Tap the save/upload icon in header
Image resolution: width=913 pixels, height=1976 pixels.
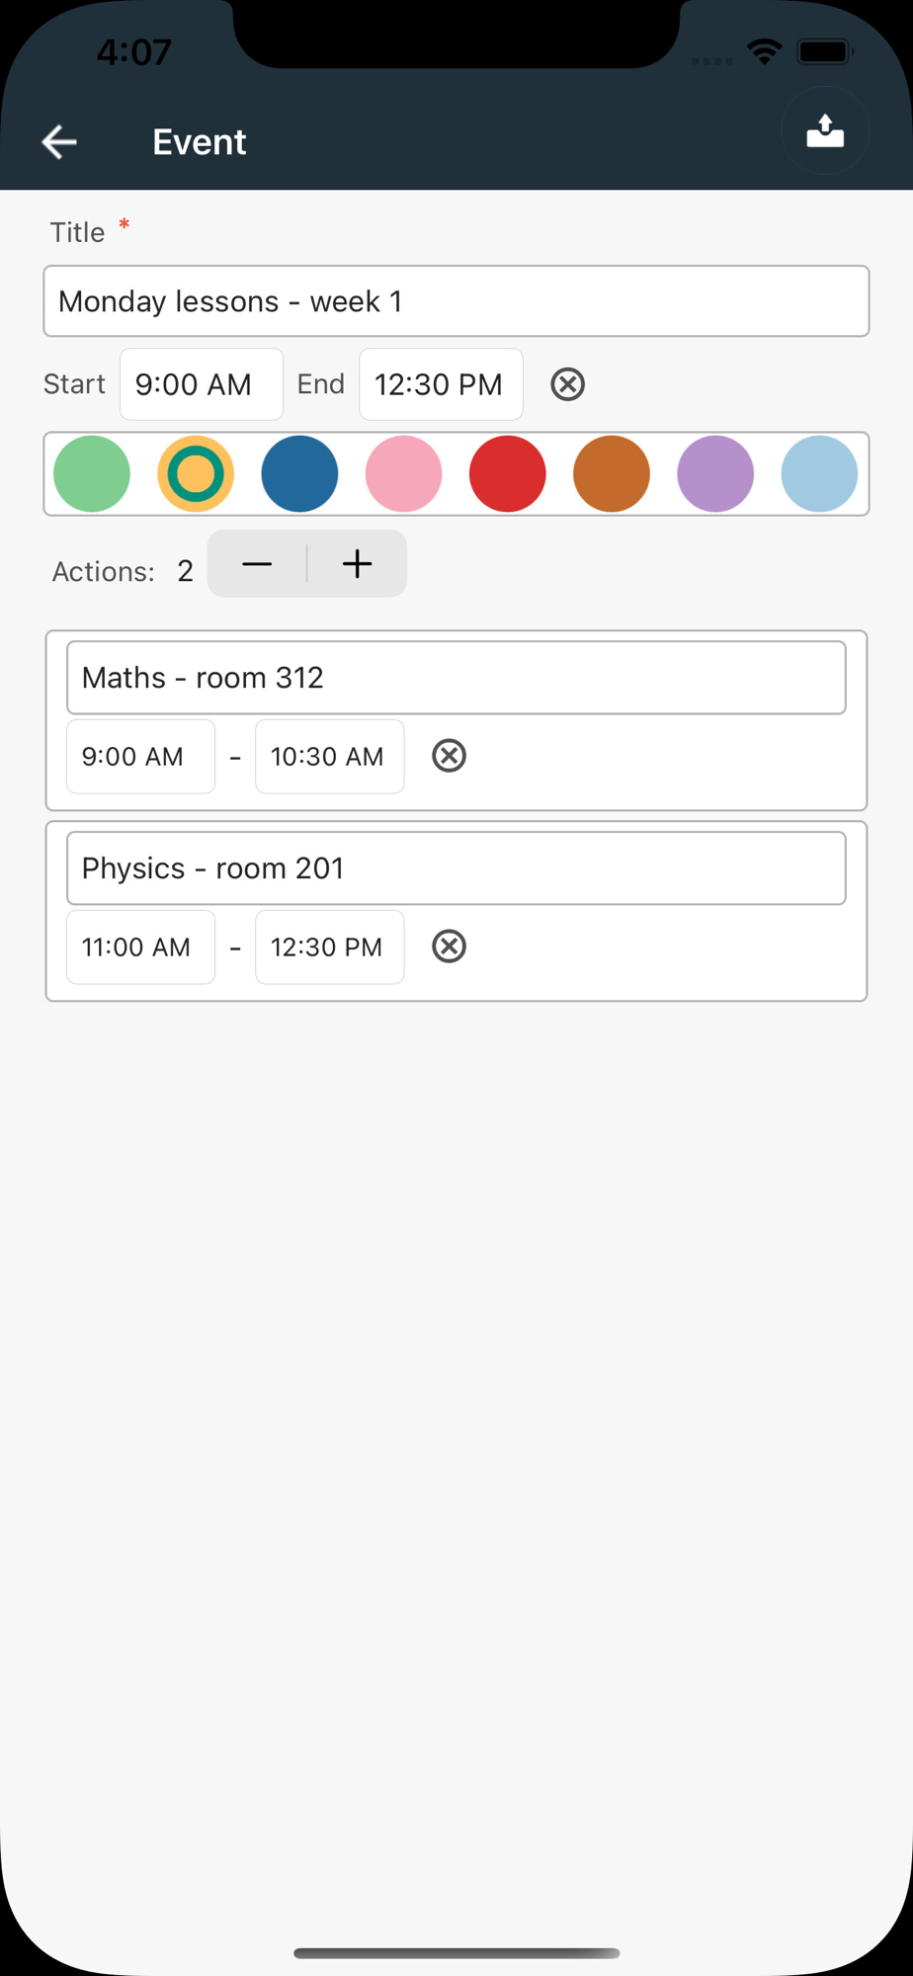click(825, 131)
